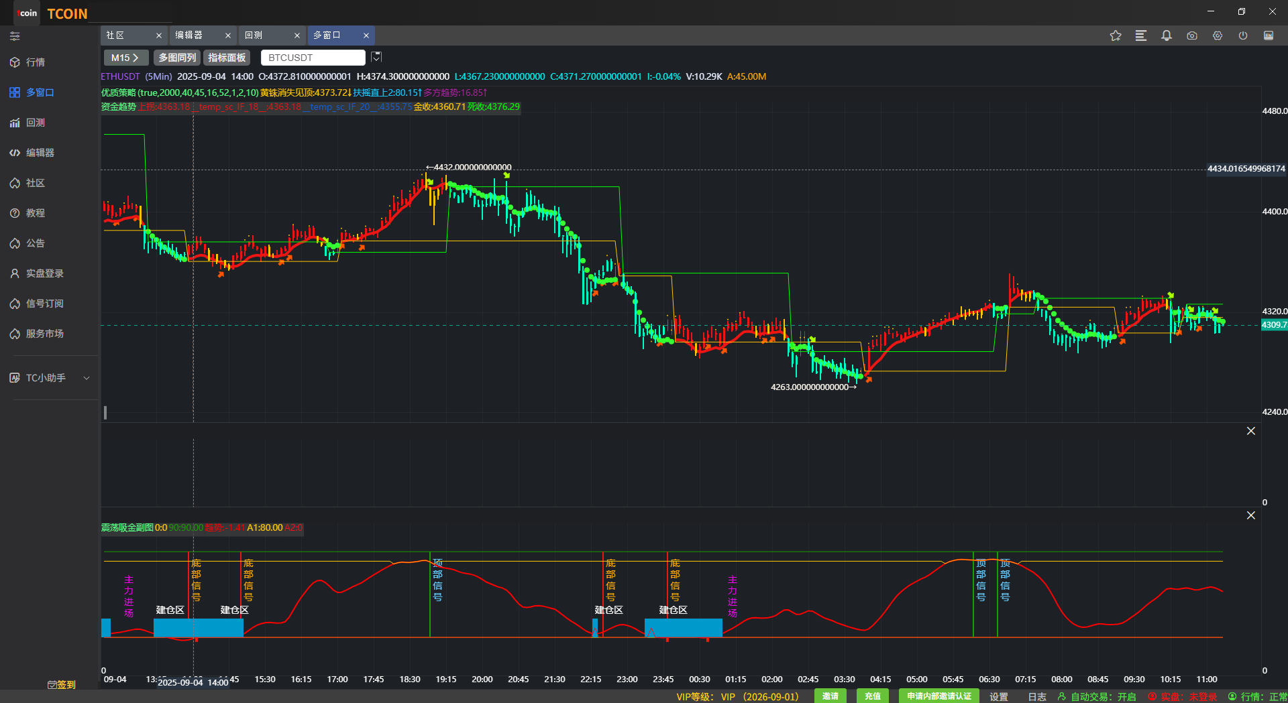
Task: Open 信号订阅 signal subscription in sidebar
Action: pyautogui.click(x=37, y=304)
